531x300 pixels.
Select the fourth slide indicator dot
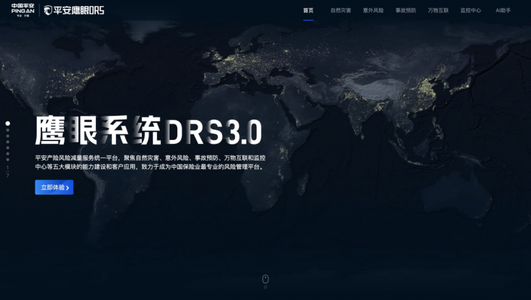(x=8, y=142)
